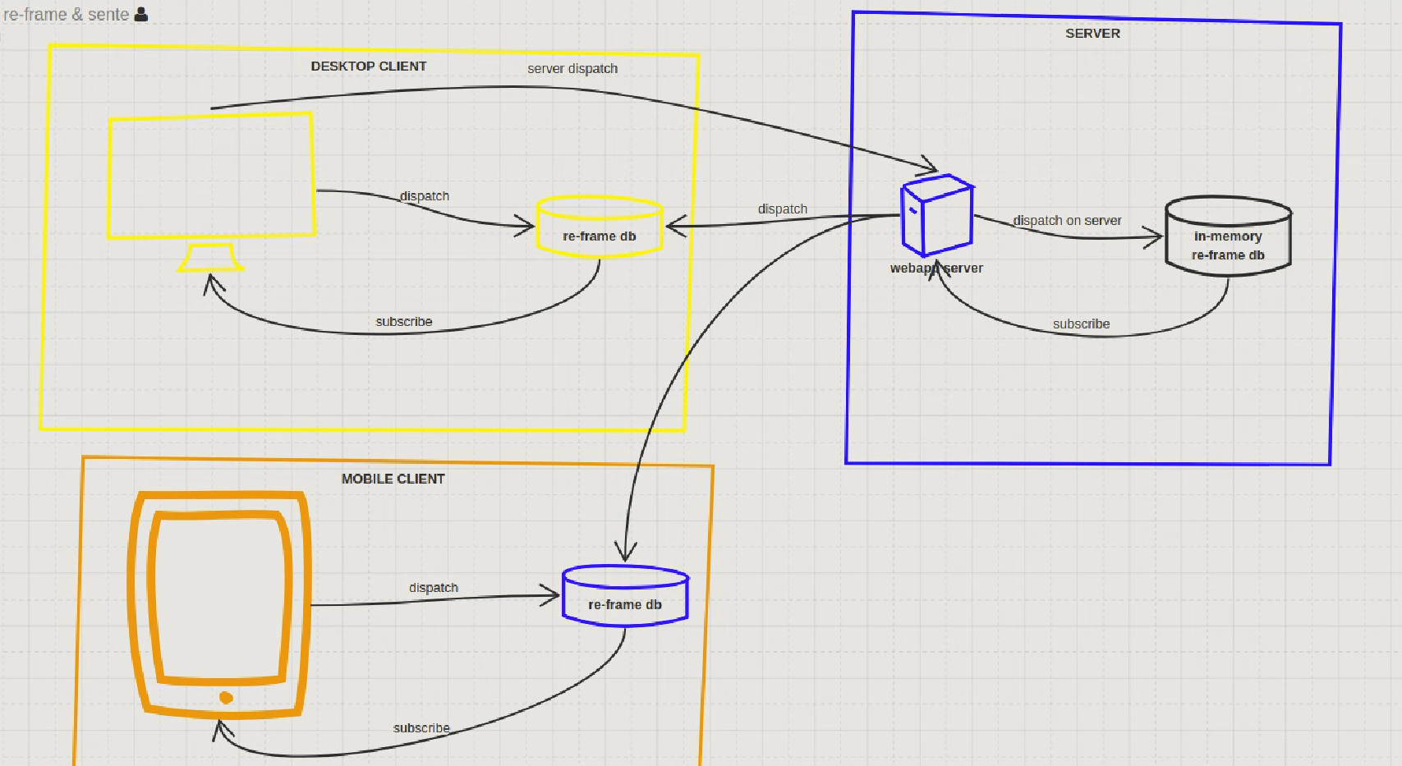1402x766 pixels.
Task: Click the 're-frame & sente' diagram title
Action: pyautogui.click(x=66, y=15)
